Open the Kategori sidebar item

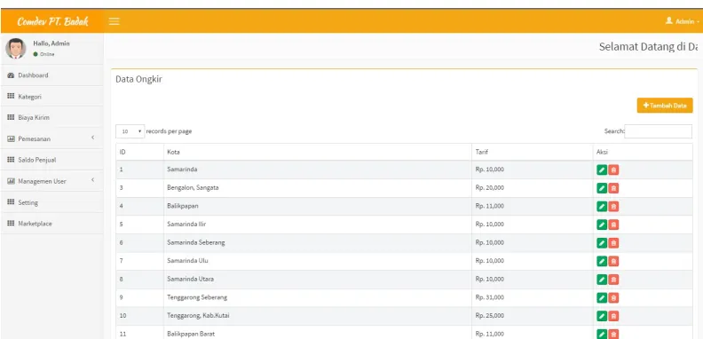[x=52, y=97]
